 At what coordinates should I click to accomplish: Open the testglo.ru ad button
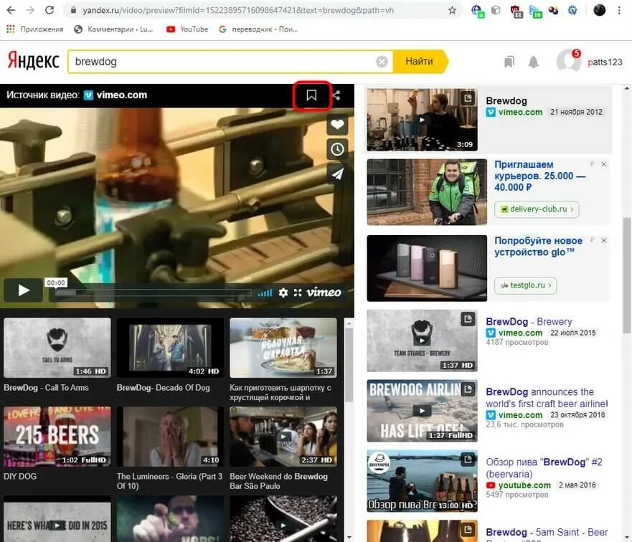(526, 285)
